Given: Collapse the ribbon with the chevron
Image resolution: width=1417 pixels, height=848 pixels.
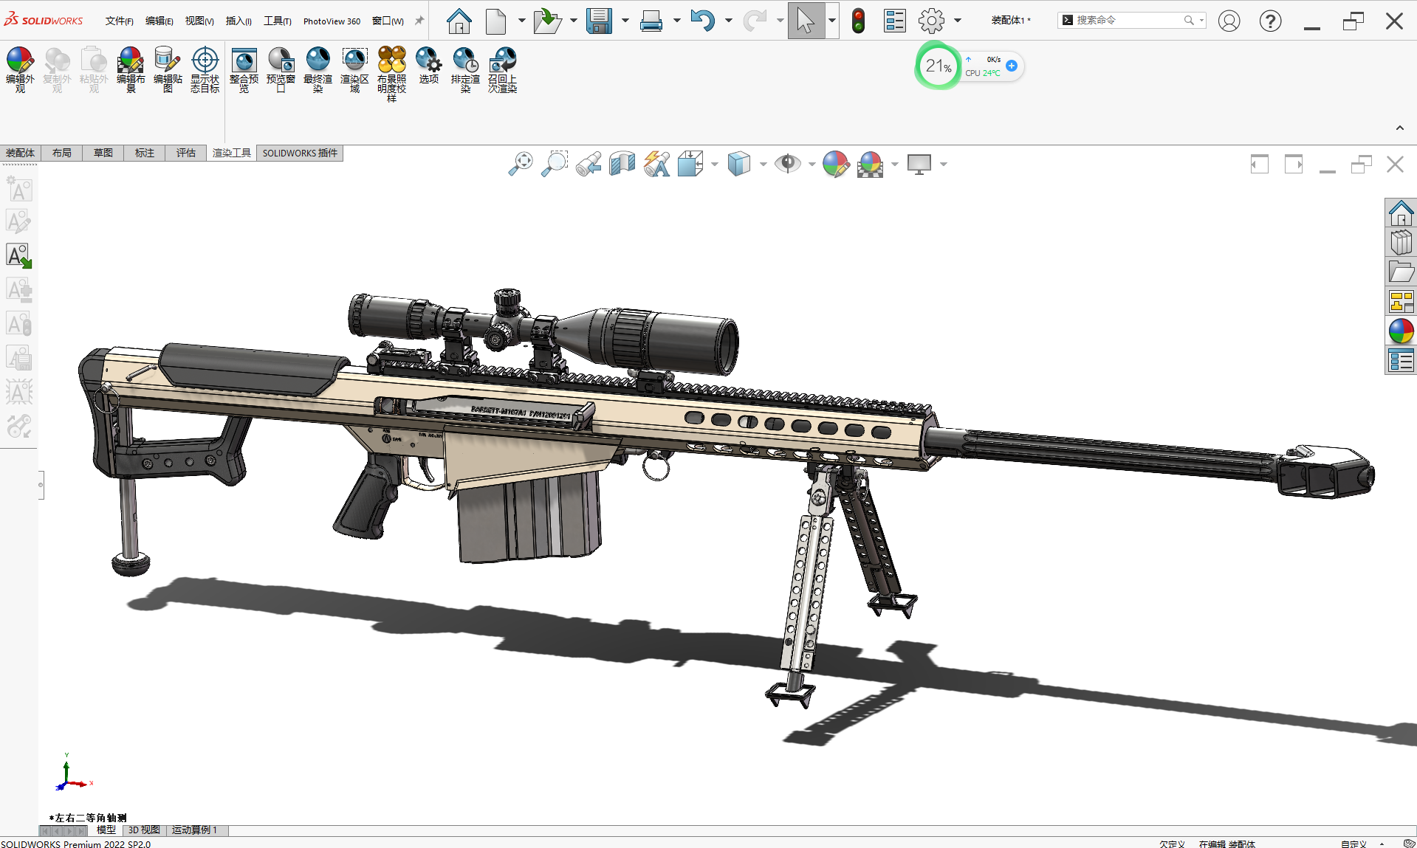Looking at the screenshot, I should tap(1399, 128).
